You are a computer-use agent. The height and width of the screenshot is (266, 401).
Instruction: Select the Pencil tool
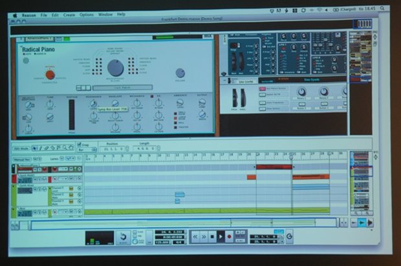pos(41,148)
